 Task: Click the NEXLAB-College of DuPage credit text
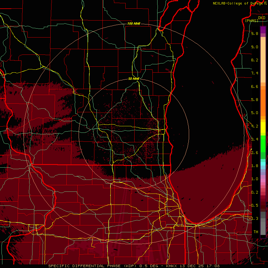[239, 3]
